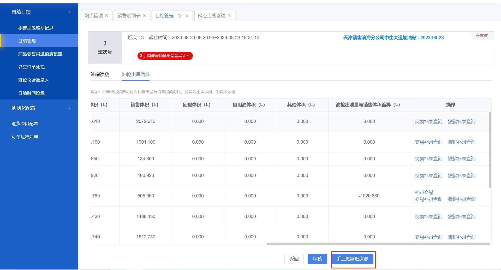The width and height of the screenshot is (501, 270).
Task: Open 补录交易 link in the table
Action: click(x=424, y=192)
